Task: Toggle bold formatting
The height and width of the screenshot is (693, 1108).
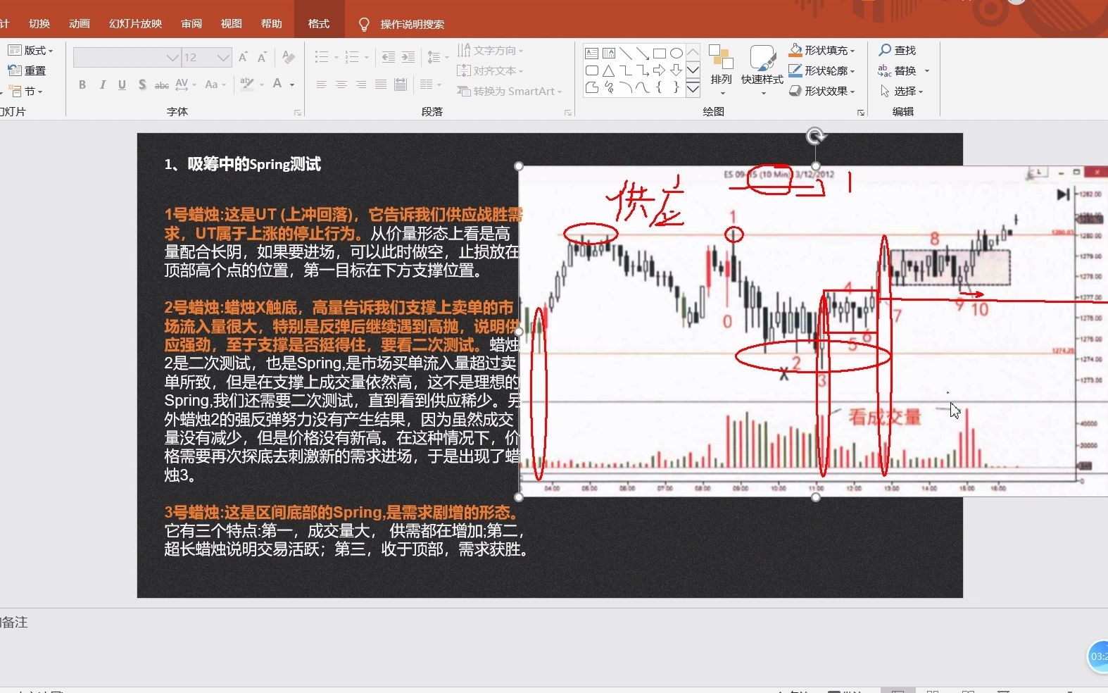Action: tap(82, 85)
